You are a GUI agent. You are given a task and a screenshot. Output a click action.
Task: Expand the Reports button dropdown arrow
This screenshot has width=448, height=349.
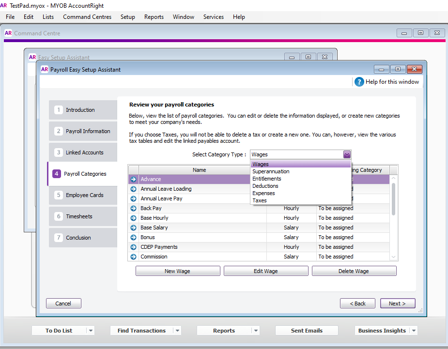point(256,331)
